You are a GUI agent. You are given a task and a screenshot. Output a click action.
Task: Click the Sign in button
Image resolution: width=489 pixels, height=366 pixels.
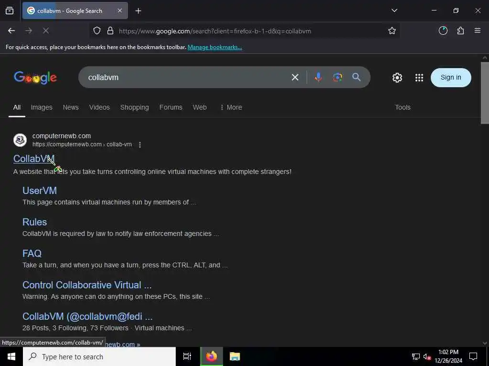click(451, 78)
